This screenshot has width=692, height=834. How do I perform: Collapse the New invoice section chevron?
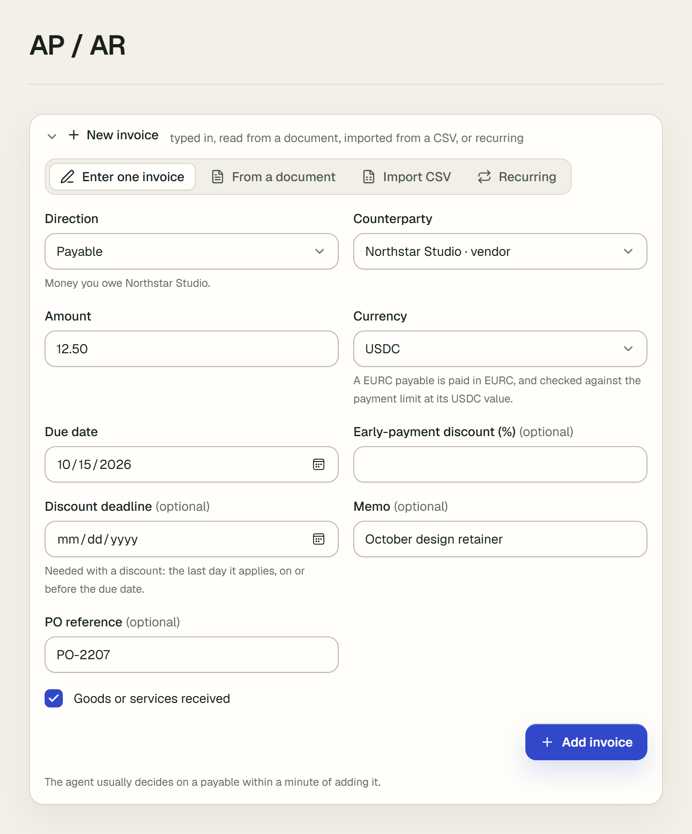click(x=52, y=136)
